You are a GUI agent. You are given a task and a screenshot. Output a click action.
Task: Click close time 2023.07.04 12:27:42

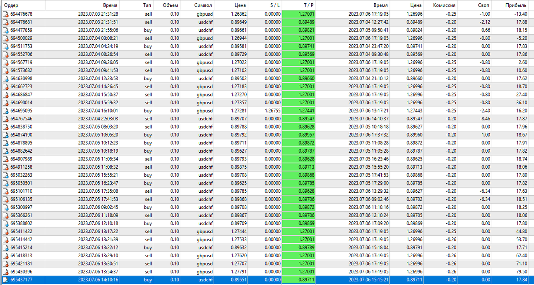pyautogui.click(x=368, y=22)
